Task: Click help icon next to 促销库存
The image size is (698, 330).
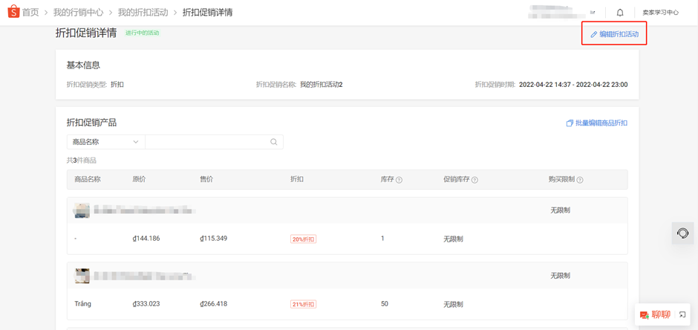Action: click(475, 180)
